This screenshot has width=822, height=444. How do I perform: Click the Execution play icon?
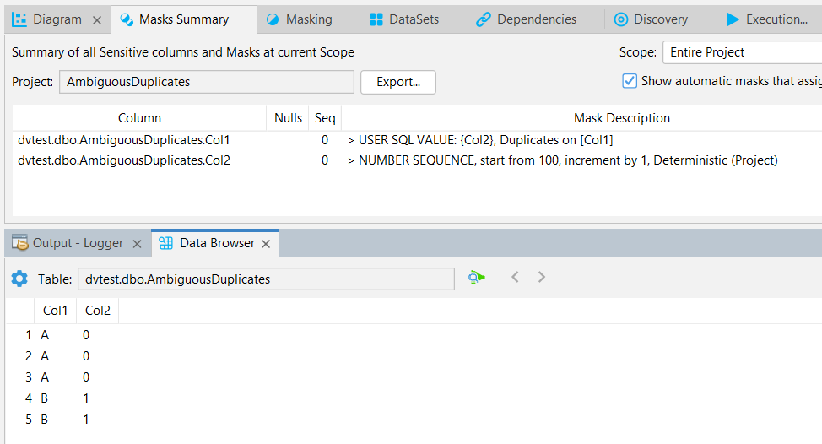click(x=733, y=19)
